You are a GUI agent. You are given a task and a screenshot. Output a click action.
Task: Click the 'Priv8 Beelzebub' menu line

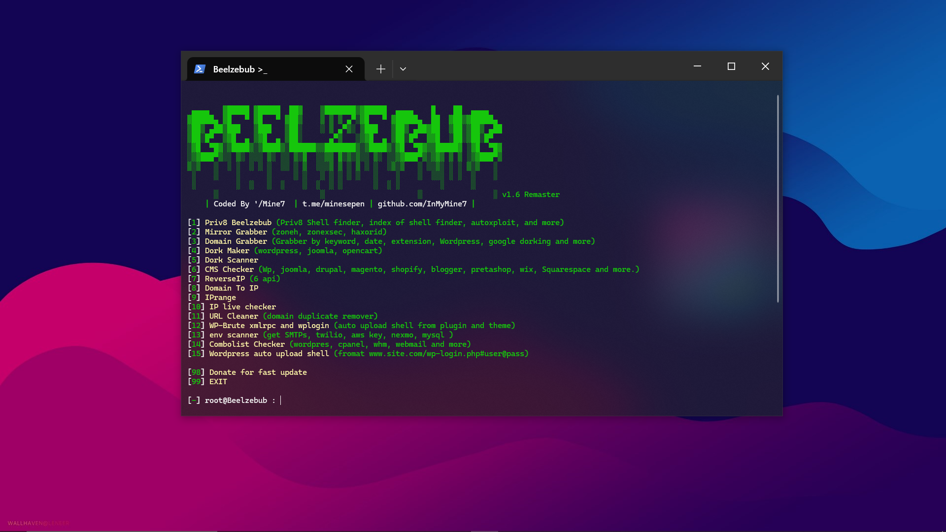[x=376, y=223]
